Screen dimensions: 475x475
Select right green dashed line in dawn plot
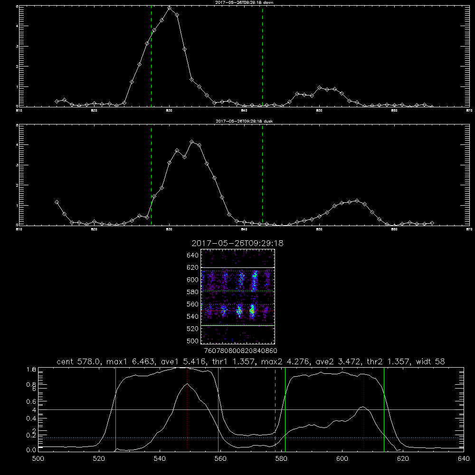click(x=262, y=57)
